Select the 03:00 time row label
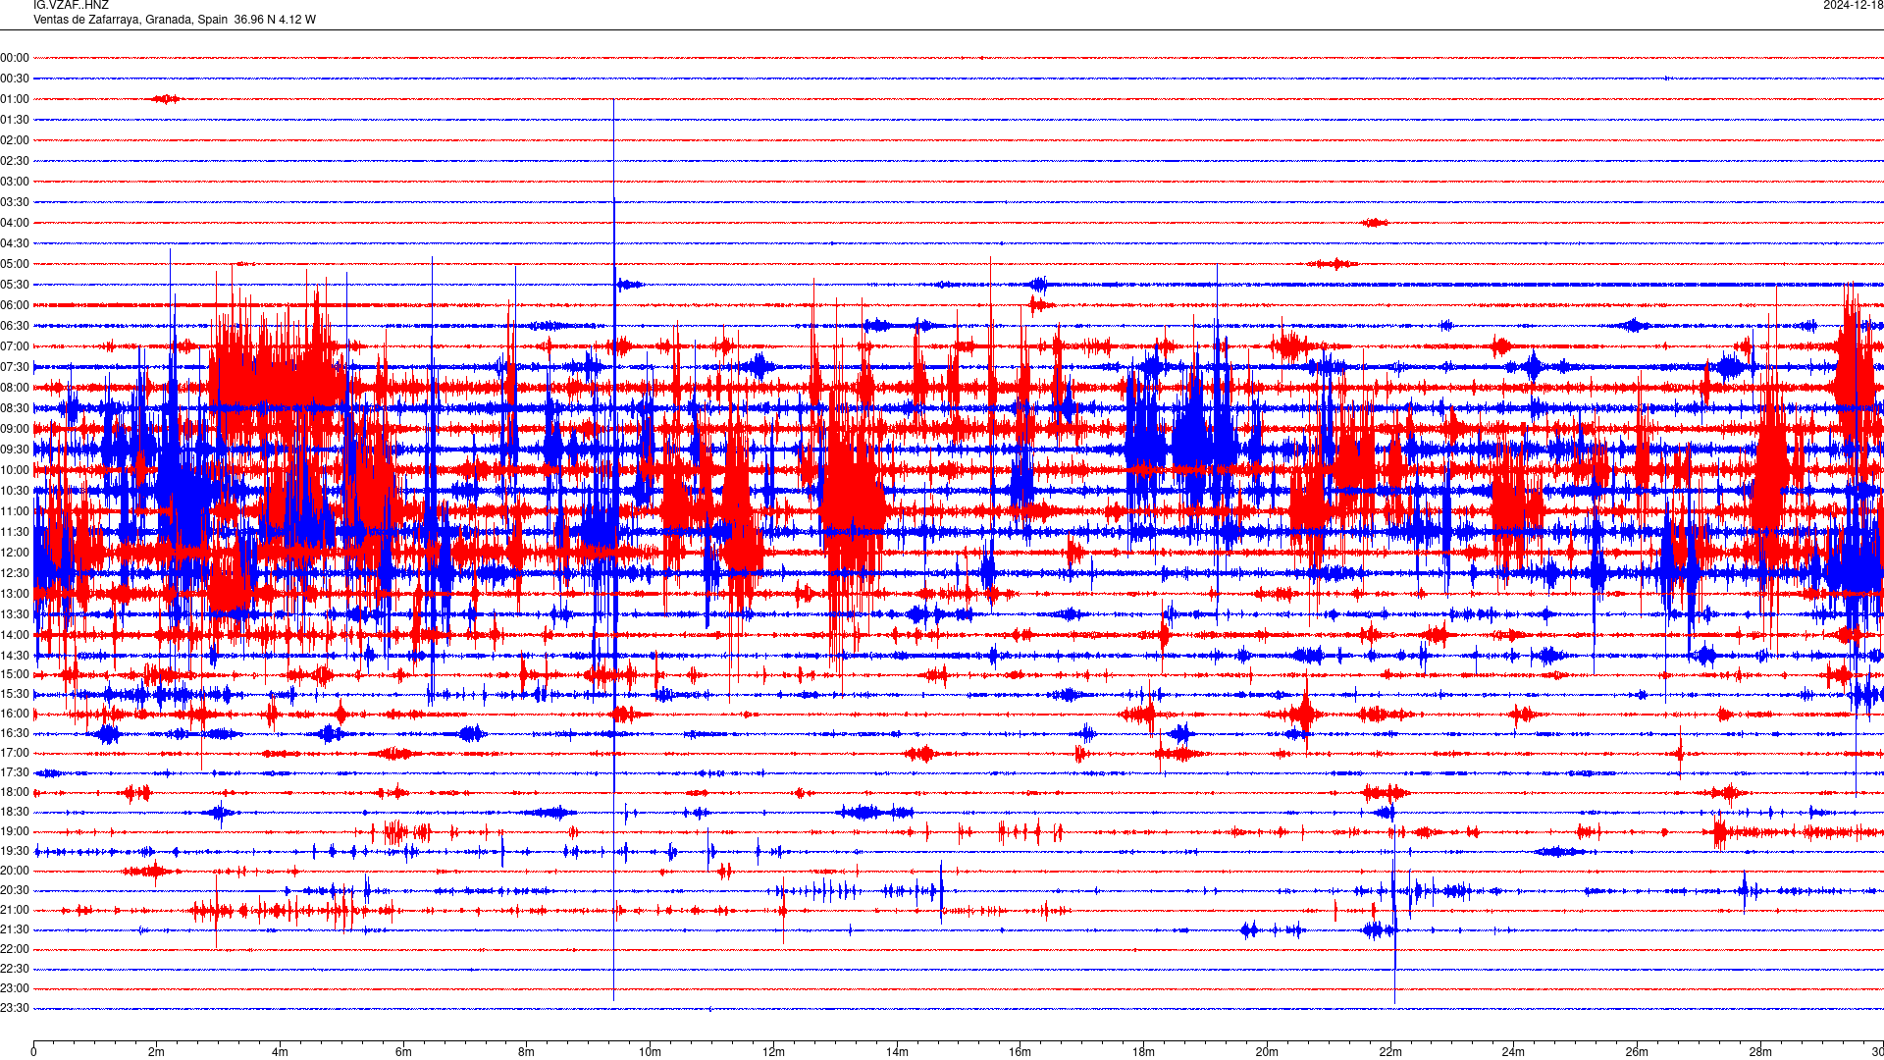Image resolution: width=1884 pixels, height=1060 pixels. tap(15, 182)
